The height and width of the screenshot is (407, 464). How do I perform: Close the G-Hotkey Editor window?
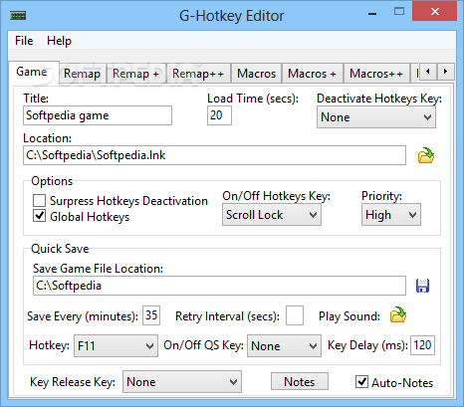434,12
